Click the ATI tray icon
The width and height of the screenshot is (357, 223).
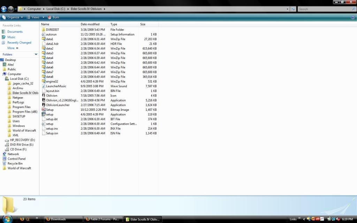(x=317, y=219)
